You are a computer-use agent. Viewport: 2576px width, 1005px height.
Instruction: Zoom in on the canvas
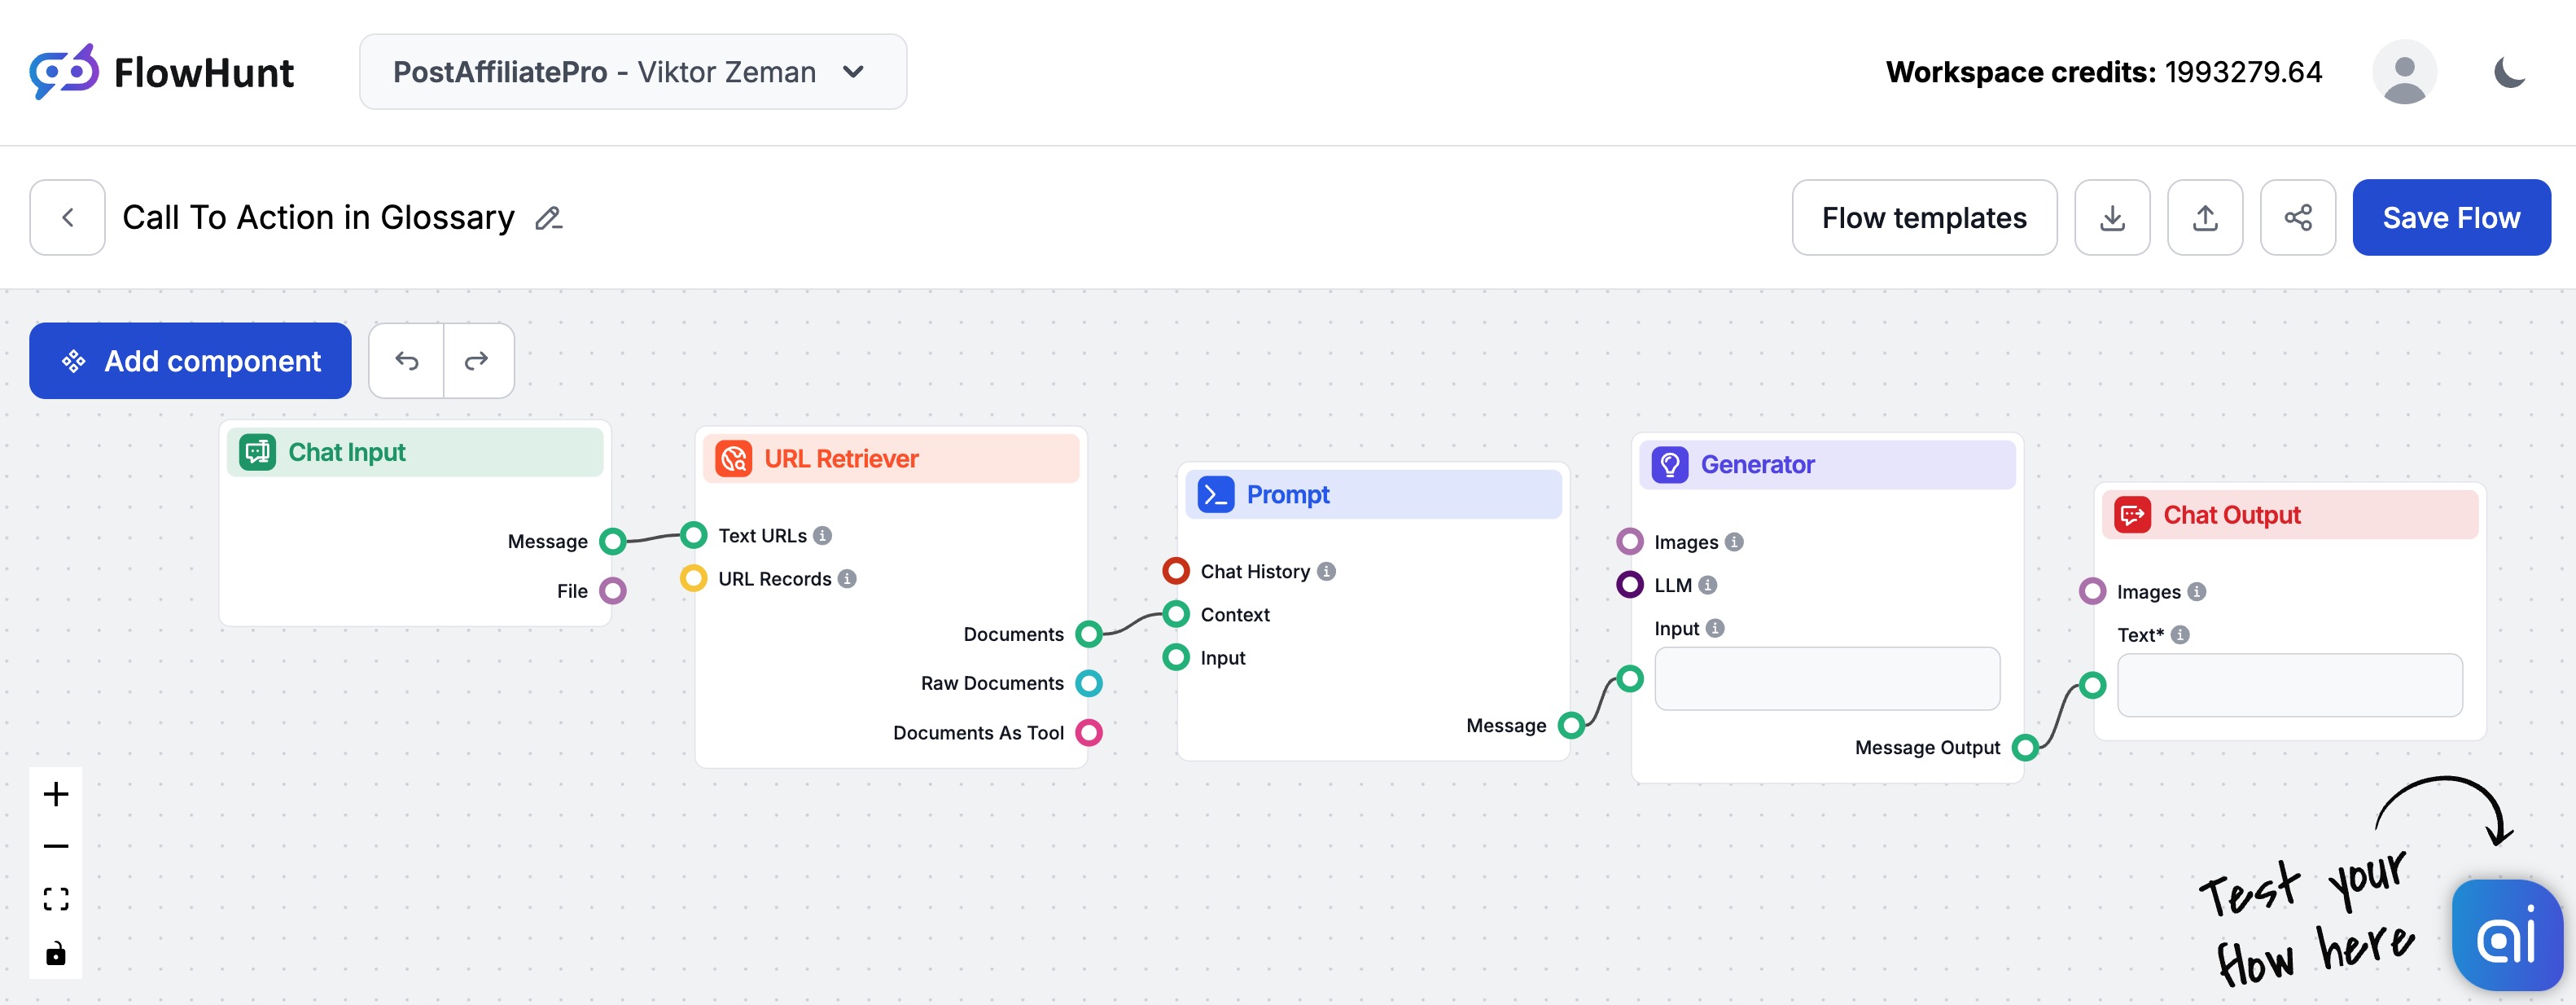[55, 794]
